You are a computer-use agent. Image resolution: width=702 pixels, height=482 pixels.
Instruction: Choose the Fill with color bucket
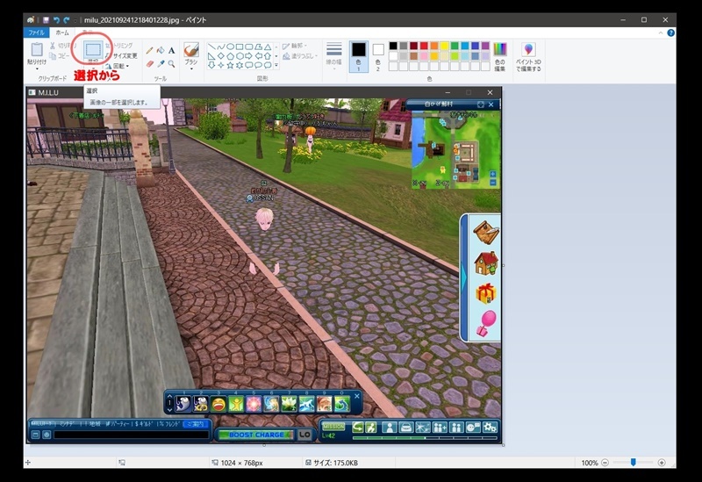(x=161, y=51)
